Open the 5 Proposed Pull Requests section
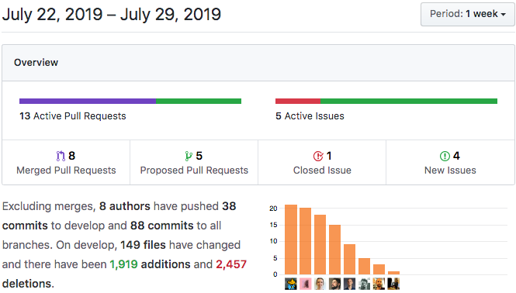This screenshot has width=516, height=293. point(194,163)
